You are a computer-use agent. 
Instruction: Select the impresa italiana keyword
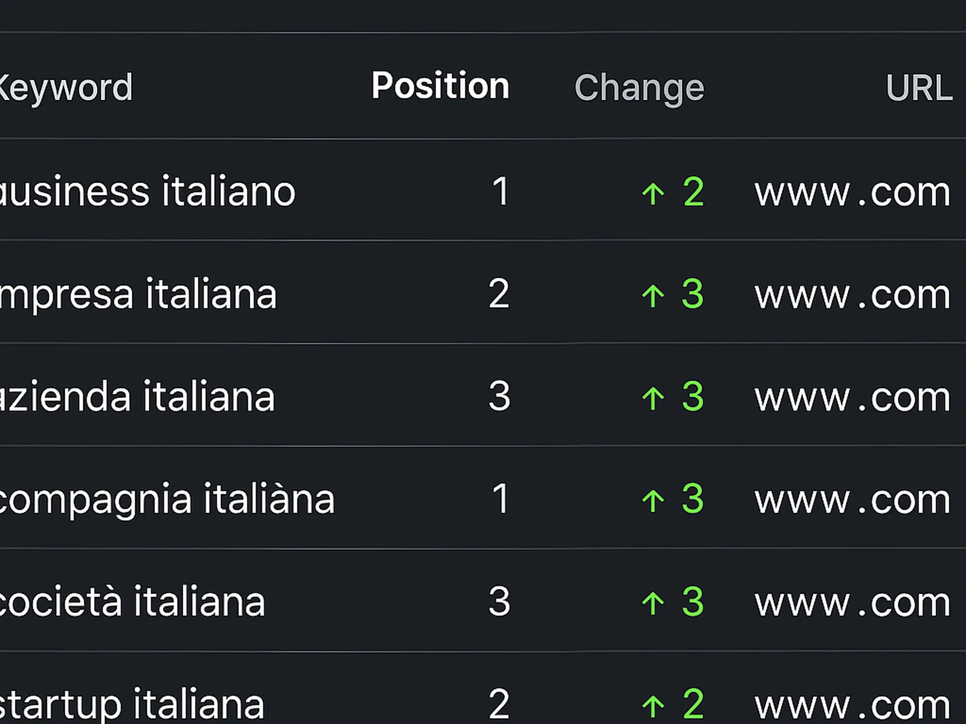click(138, 294)
